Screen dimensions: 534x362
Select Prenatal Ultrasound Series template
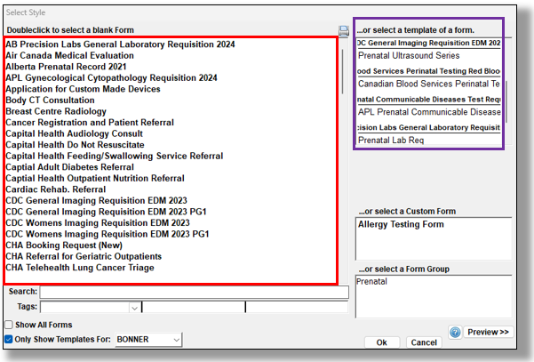(x=409, y=55)
